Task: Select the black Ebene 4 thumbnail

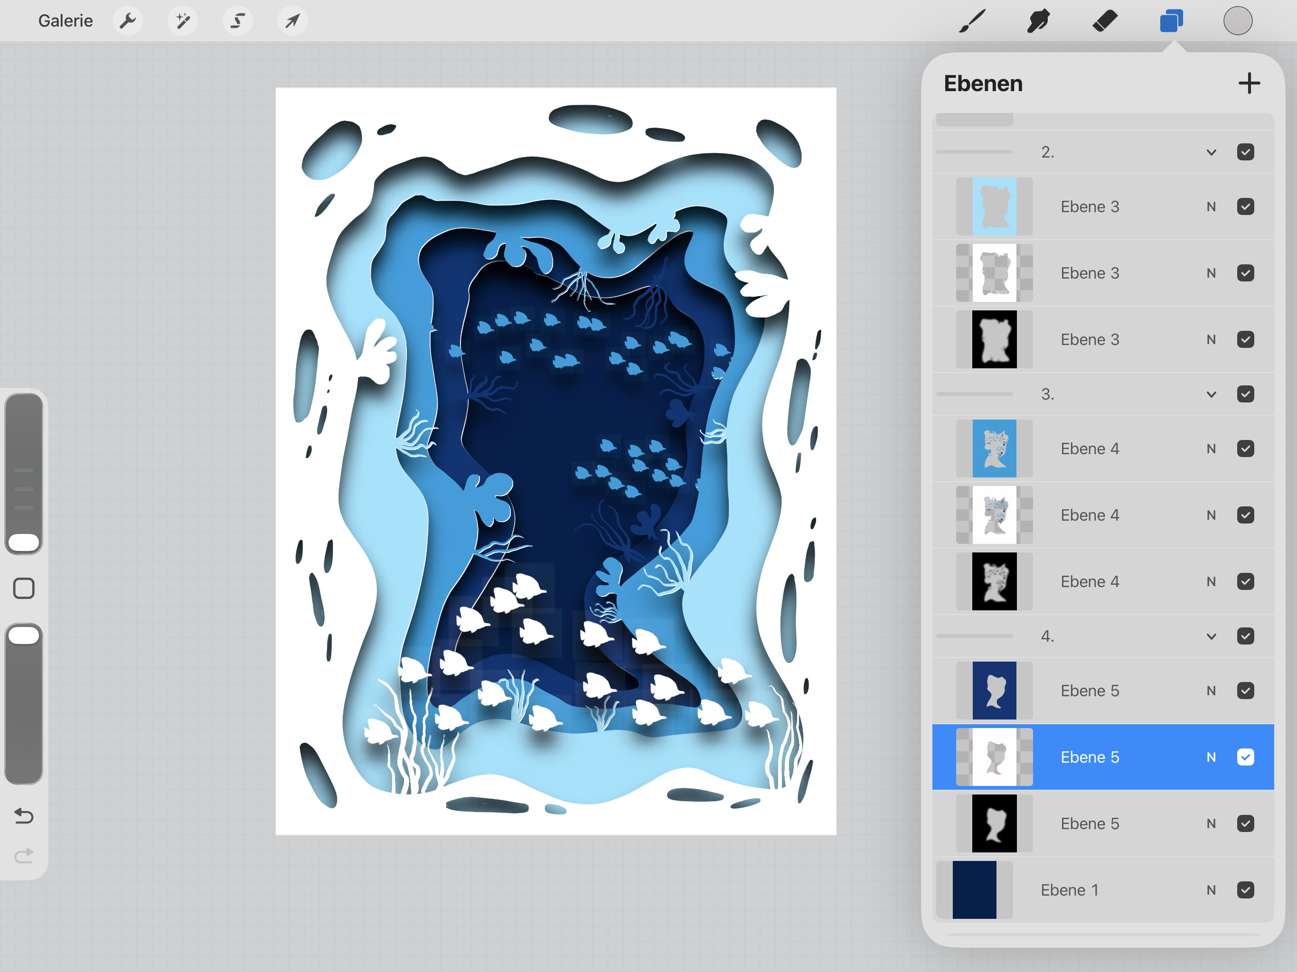Action: [995, 581]
